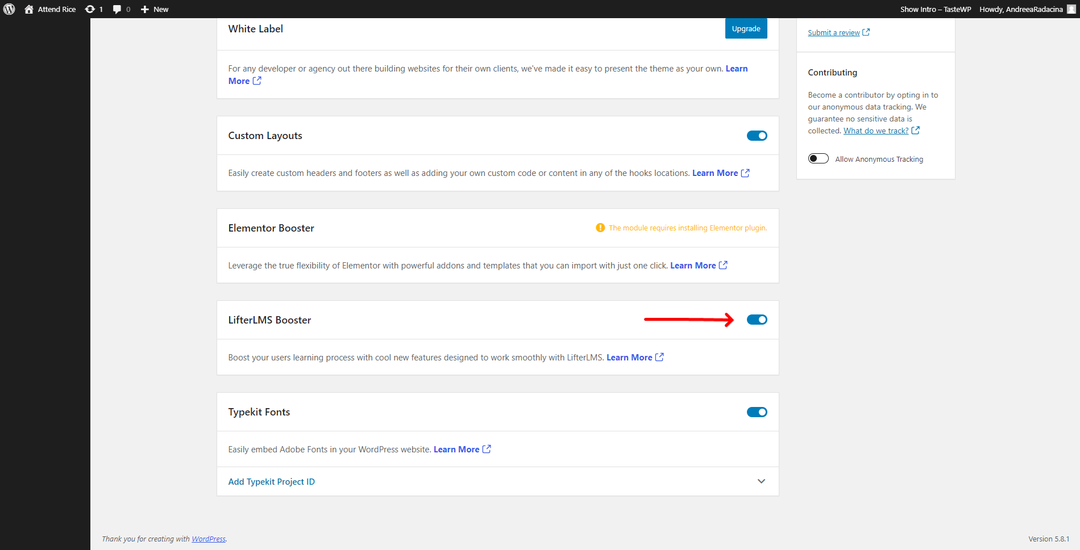This screenshot has height=550, width=1080.
Task: Disable the Custom Layouts toggle
Action: pyautogui.click(x=757, y=135)
